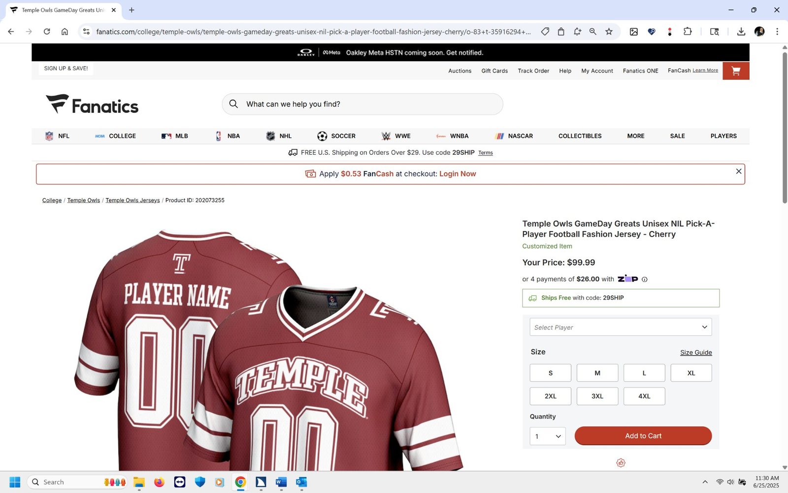Select size 3XL
This screenshot has width=788, height=493.
[x=597, y=396]
